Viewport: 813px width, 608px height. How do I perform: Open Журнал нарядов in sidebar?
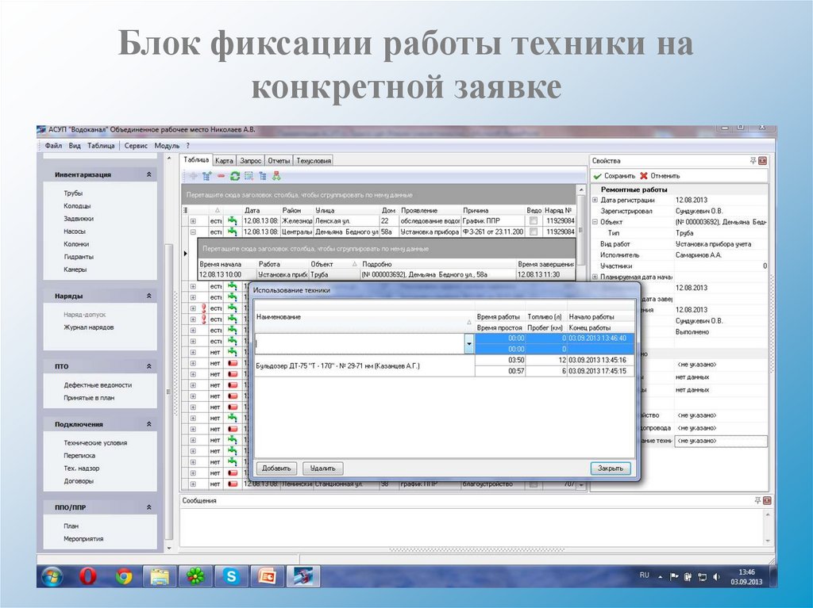(89, 327)
